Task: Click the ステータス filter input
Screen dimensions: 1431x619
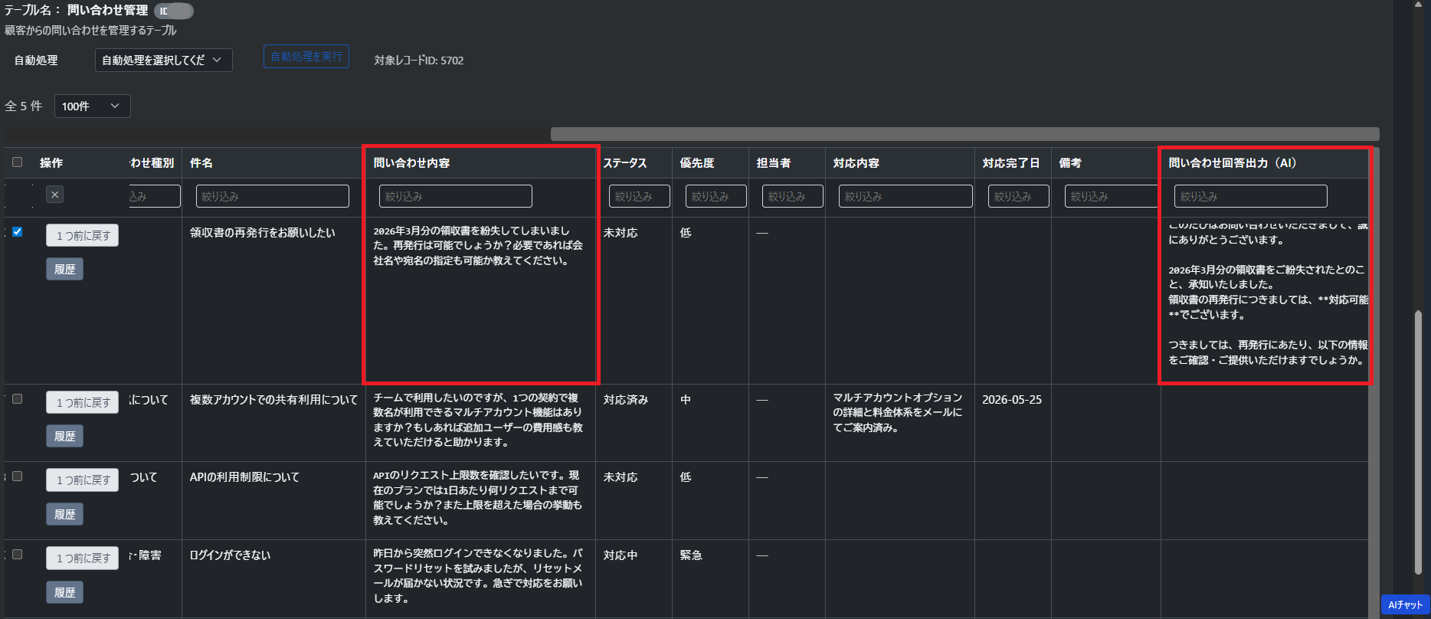Action: point(640,196)
